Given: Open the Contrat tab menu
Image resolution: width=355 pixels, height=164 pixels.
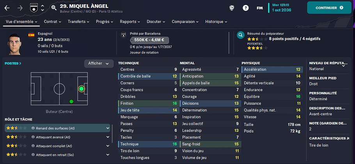Looking at the screenshot, I should coord(53,22).
